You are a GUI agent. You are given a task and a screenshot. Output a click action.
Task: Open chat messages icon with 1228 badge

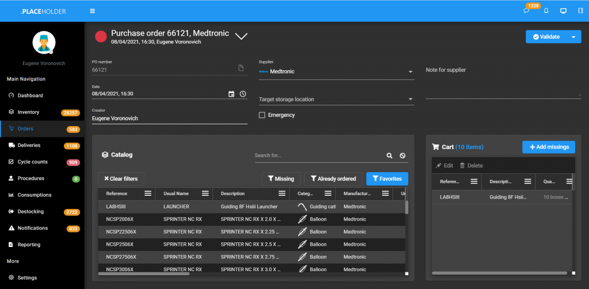pos(527,11)
